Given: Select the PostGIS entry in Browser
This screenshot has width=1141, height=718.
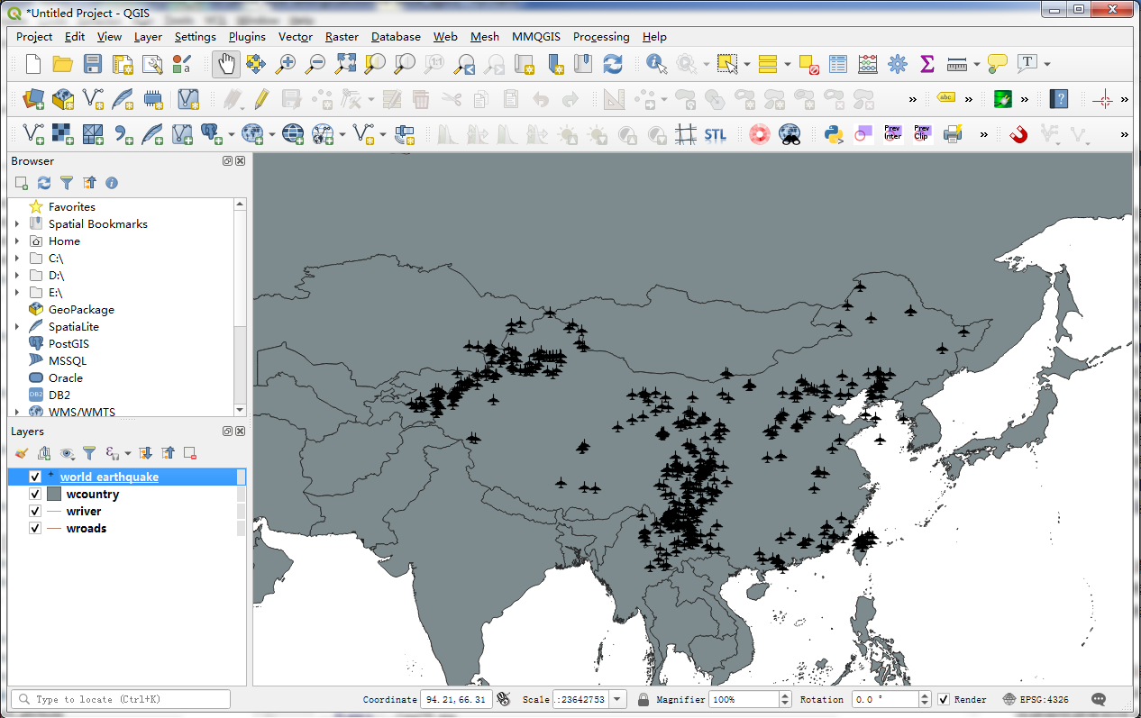Looking at the screenshot, I should (68, 344).
